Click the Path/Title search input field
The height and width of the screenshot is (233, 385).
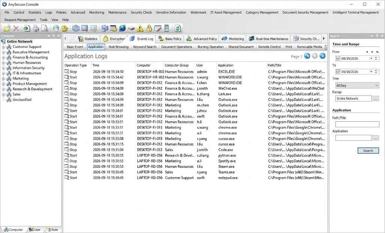point(357,124)
